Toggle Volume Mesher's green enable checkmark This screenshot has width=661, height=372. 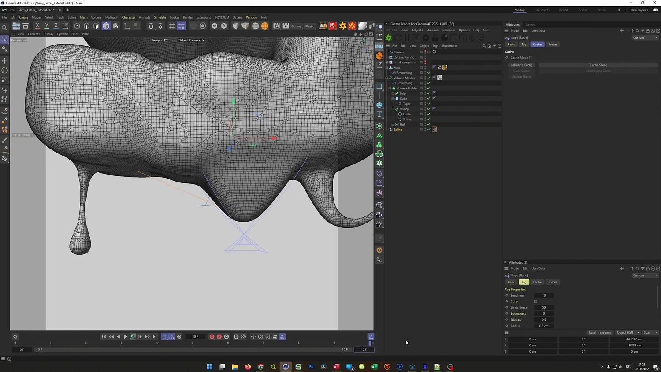click(x=429, y=78)
